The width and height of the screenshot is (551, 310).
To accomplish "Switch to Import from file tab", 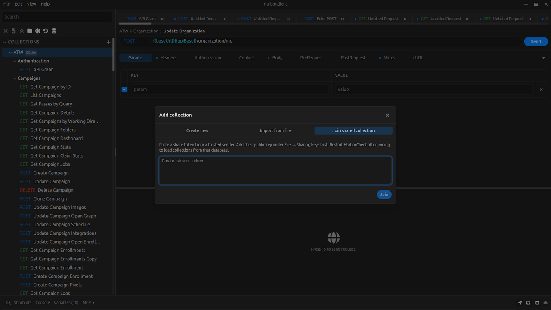I will pos(275,130).
